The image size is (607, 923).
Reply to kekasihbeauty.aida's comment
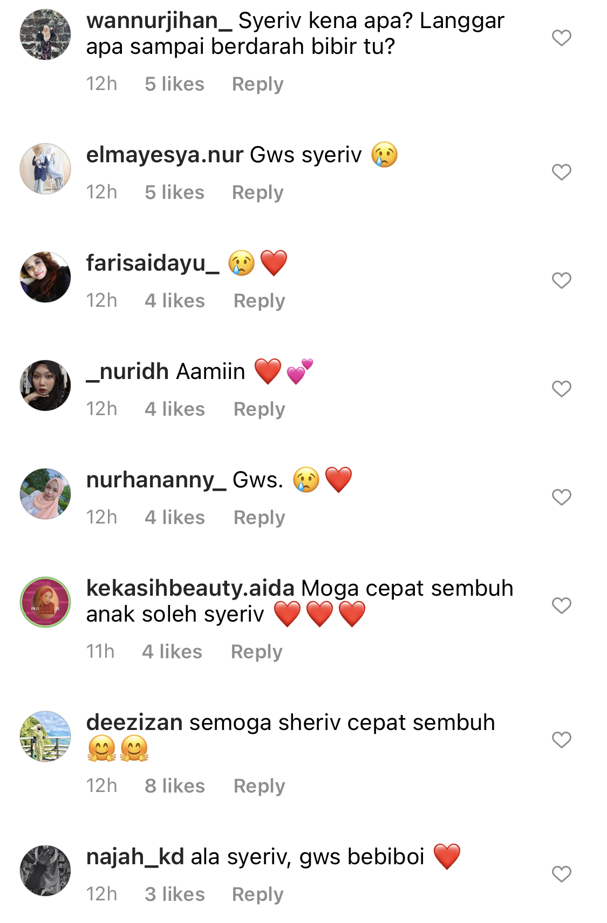256,652
